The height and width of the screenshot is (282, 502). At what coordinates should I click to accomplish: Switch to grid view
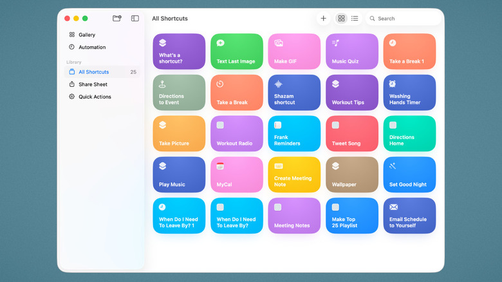[341, 19]
